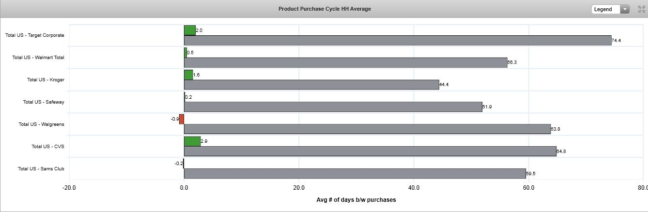Select the green Kroger 1.6 bar
The image size is (648, 212).
(188, 75)
